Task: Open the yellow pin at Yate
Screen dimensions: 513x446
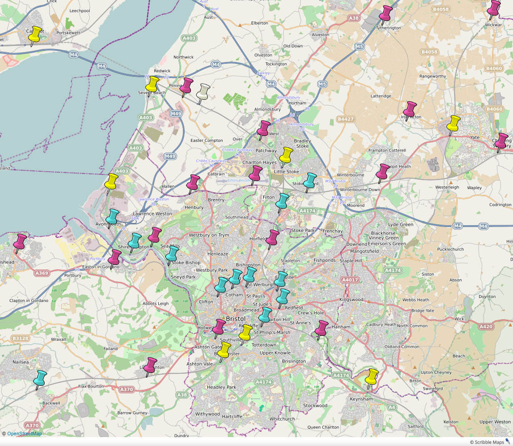Action: (453, 124)
